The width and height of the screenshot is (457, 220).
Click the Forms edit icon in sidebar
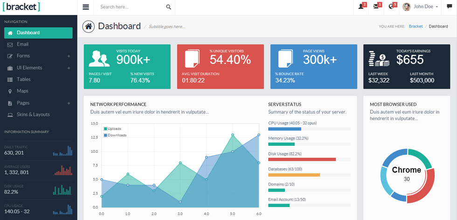pyautogui.click(x=10, y=57)
